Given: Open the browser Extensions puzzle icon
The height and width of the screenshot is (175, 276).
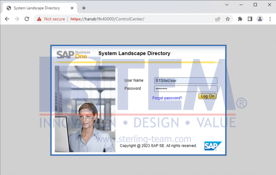Looking at the screenshot, I should point(240,19).
